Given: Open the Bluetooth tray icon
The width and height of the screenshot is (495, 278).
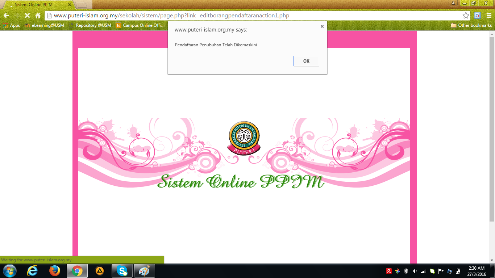Looking at the screenshot, I should point(406,271).
